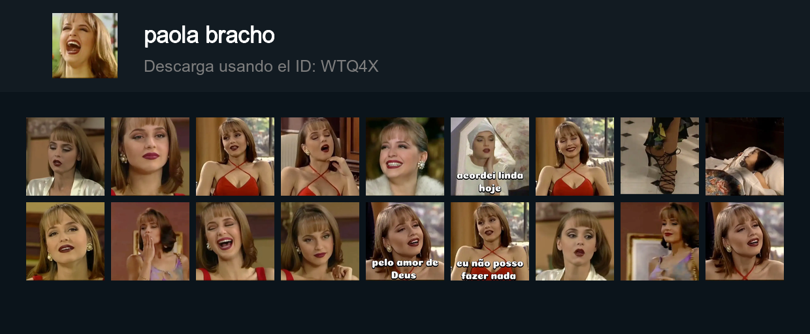The height and width of the screenshot is (334, 810).
Task: Open the sticker of woman blowing a kiss
Action: (x=150, y=241)
